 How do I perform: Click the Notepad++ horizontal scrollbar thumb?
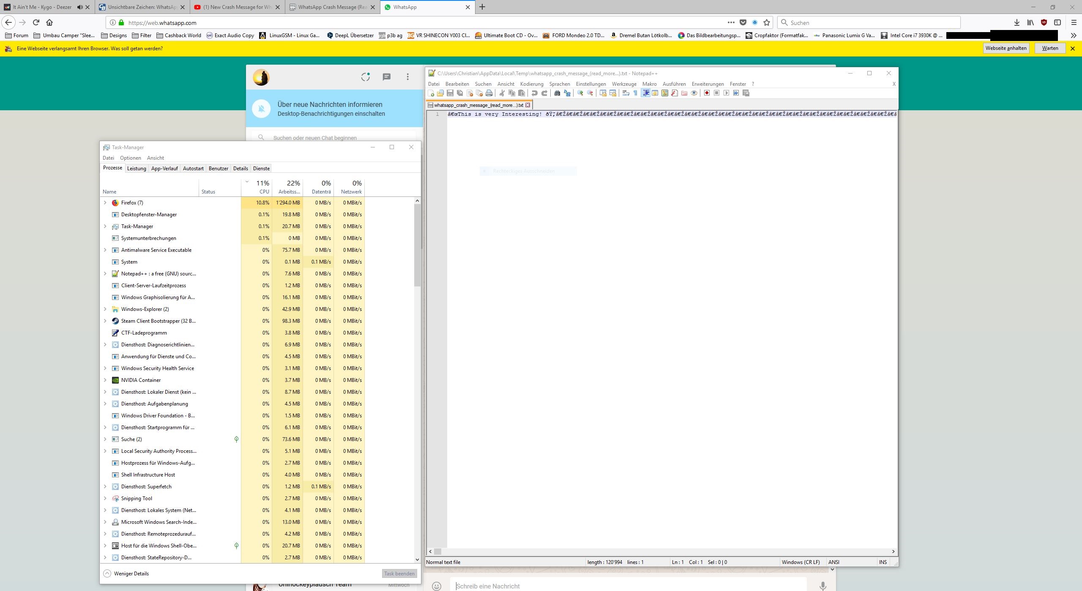coord(437,551)
